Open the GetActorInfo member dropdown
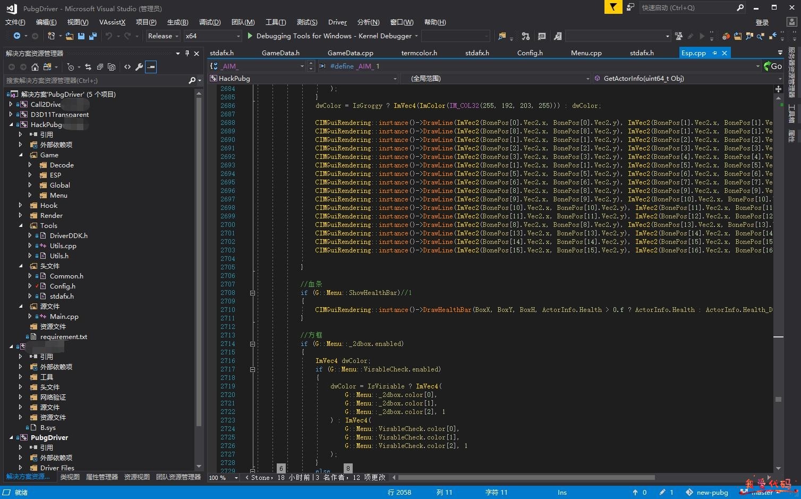The width and height of the screenshot is (801, 499). pos(687,78)
